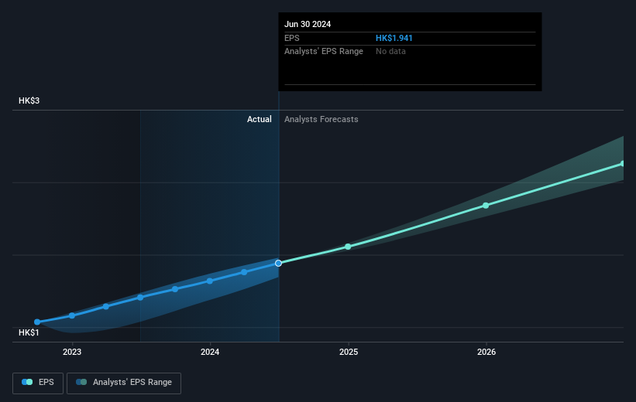Click the HK$3 y-axis label
636x402 pixels.
[29, 100]
